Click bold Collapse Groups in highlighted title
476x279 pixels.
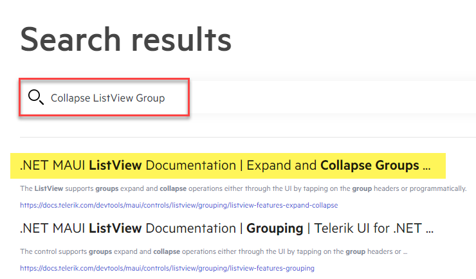coord(369,165)
